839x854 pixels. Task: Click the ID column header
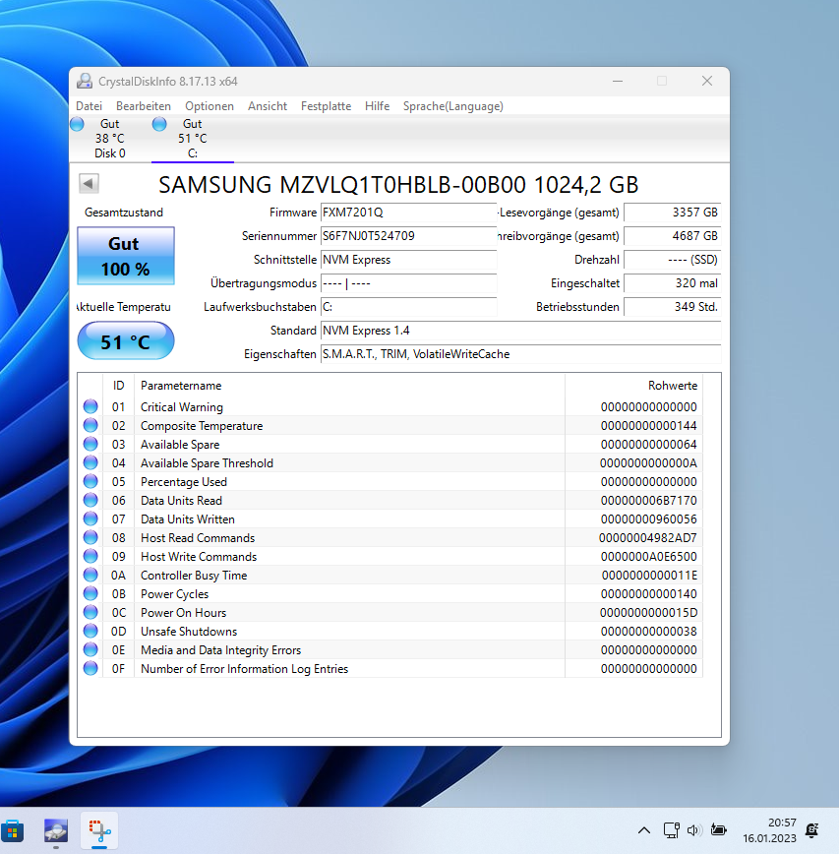coord(118,386)
